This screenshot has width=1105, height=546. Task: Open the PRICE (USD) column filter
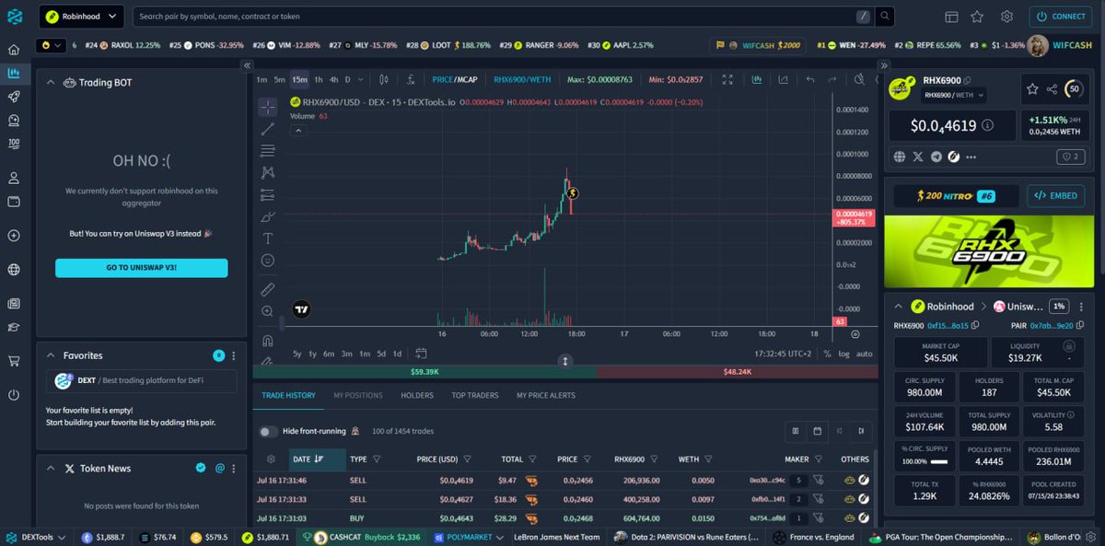[x=467, y=459]
